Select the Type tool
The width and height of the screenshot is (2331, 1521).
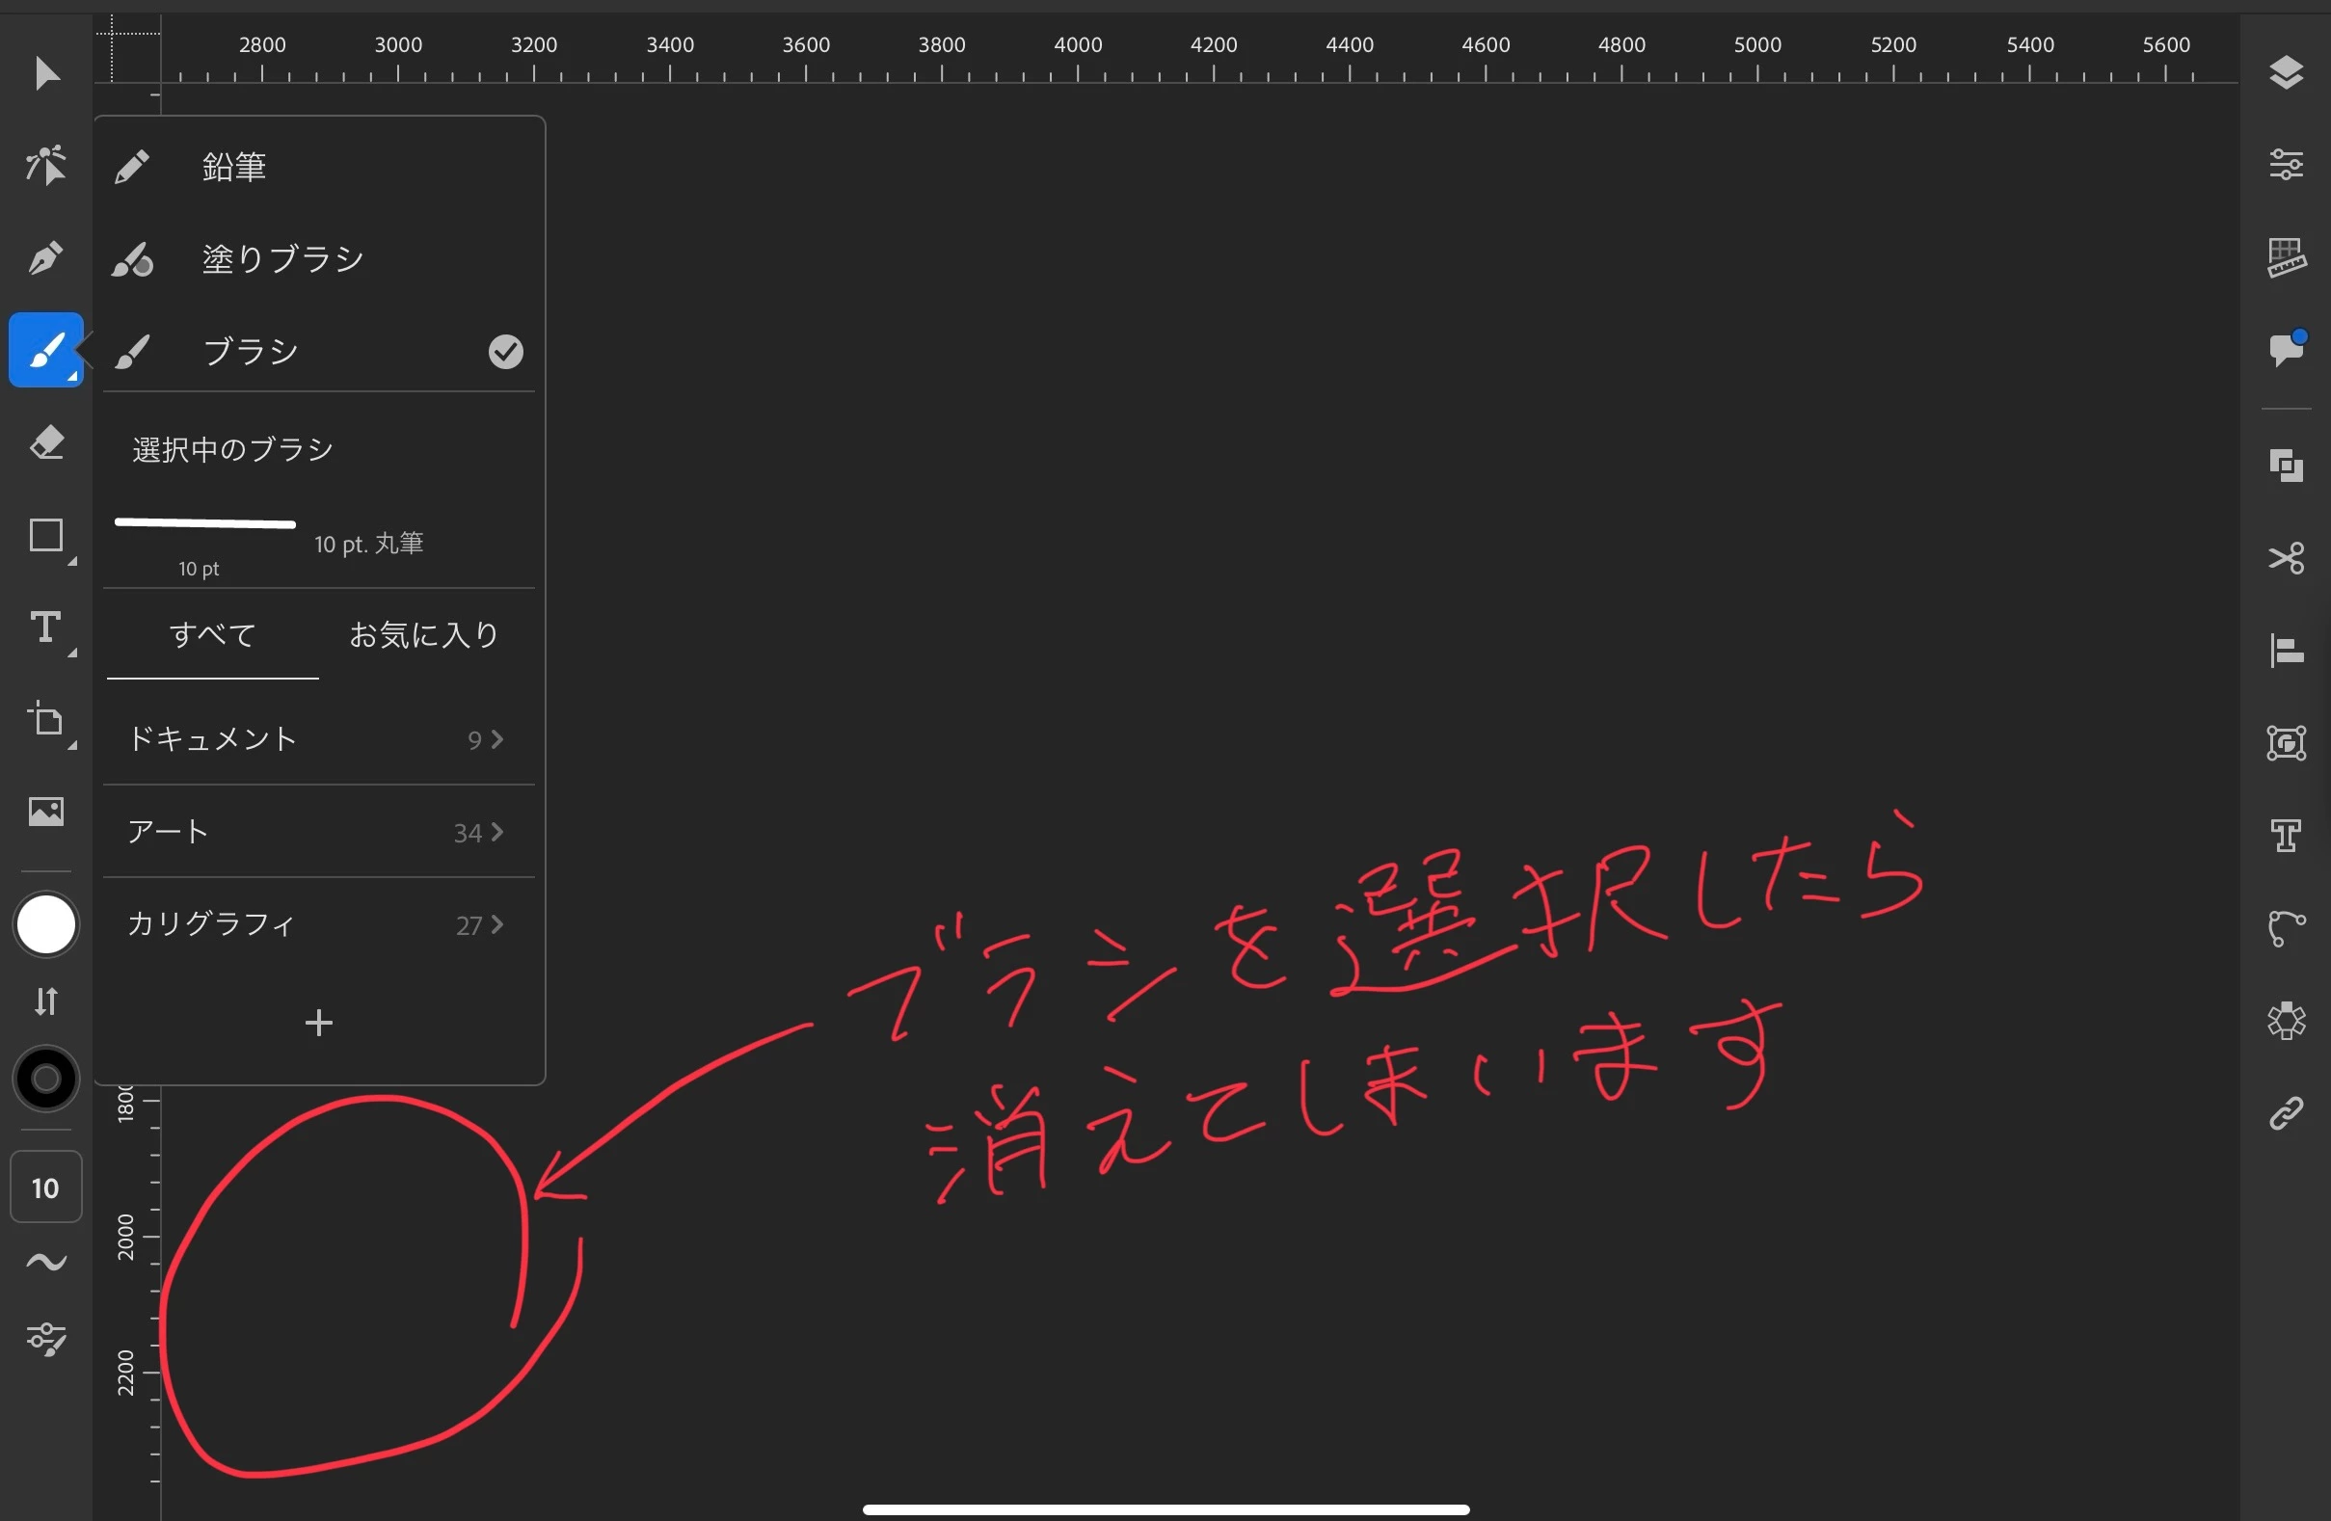pos(46,628)
